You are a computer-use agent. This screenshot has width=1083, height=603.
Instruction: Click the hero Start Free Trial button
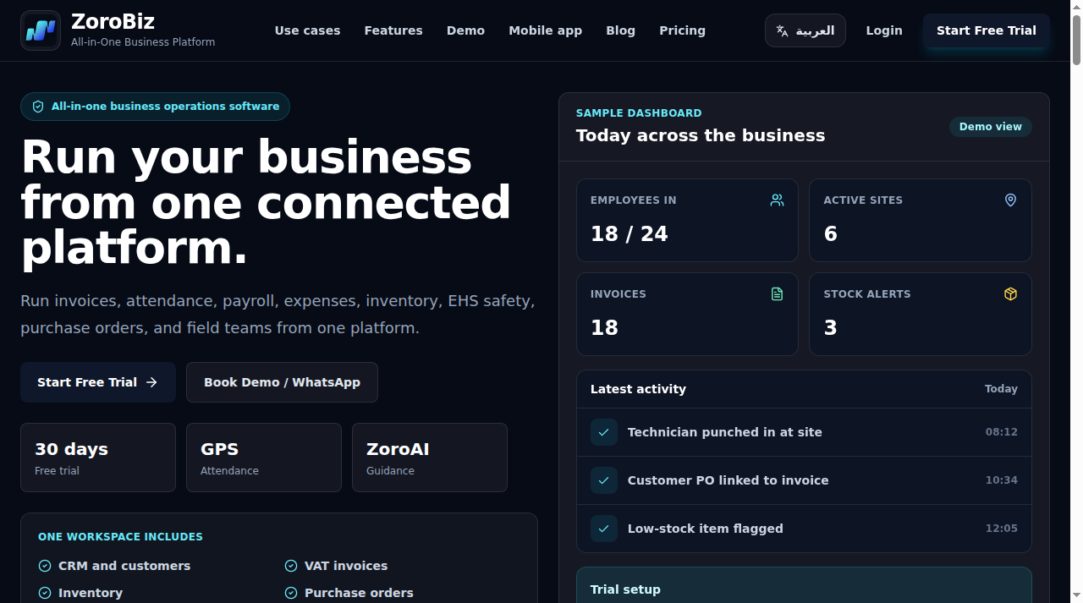coord(98,382)
